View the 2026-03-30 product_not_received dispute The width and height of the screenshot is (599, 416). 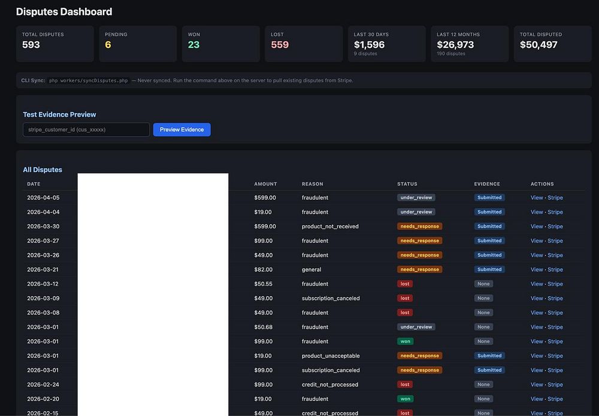pyautogui.click(x=536, y=226)
